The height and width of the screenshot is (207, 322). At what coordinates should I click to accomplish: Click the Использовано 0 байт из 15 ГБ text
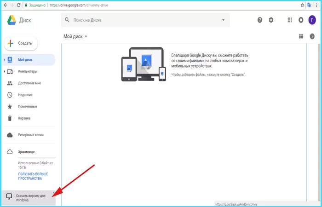point(35,165)
